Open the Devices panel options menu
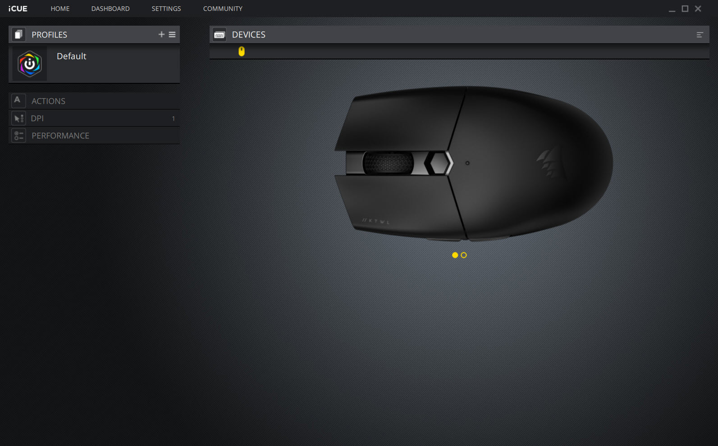Viewport: 718px width, 446px height. (700, 35)
